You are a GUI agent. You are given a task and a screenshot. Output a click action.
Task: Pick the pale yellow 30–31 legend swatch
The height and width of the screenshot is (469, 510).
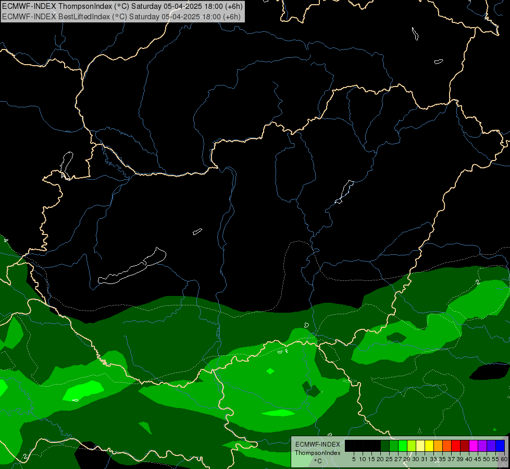420,446
